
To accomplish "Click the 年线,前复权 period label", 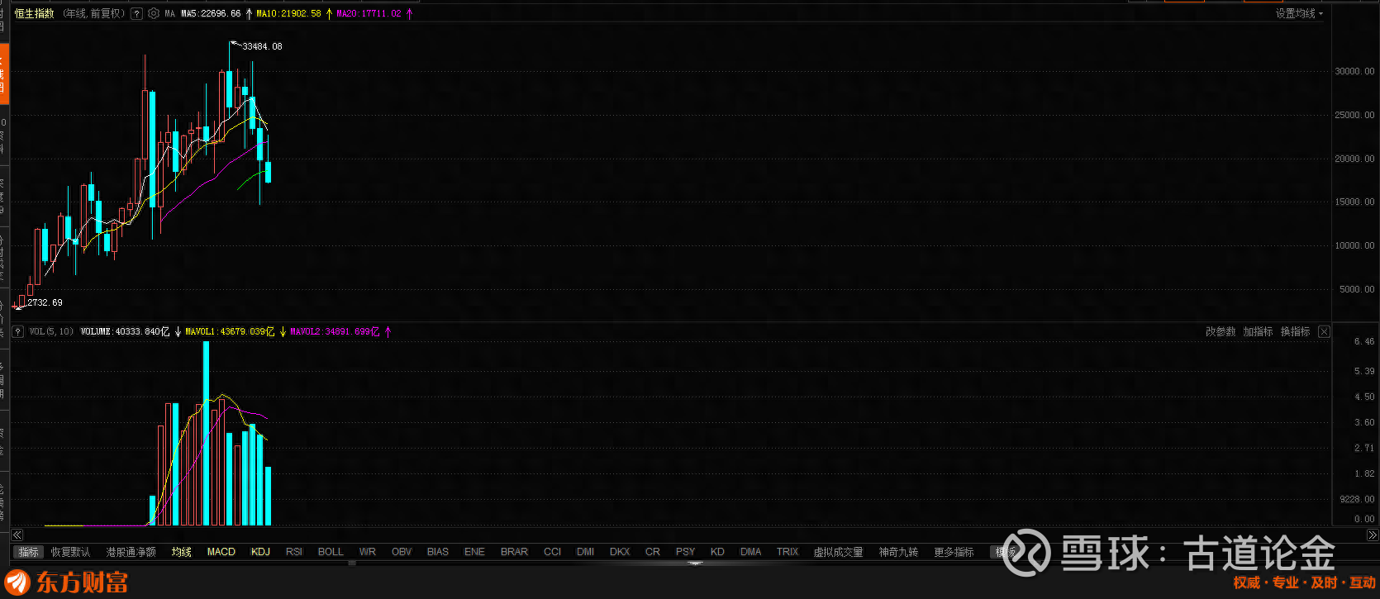I will pos(93,14).
